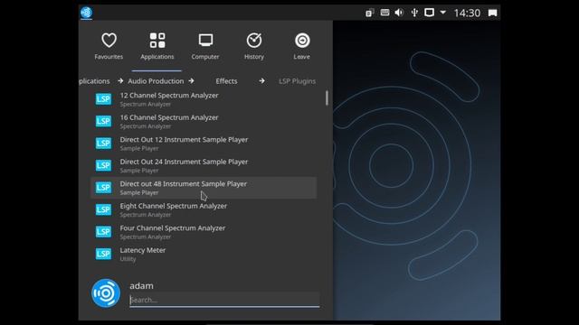
Task: Open the History clock icon
Action: (254, 40)
